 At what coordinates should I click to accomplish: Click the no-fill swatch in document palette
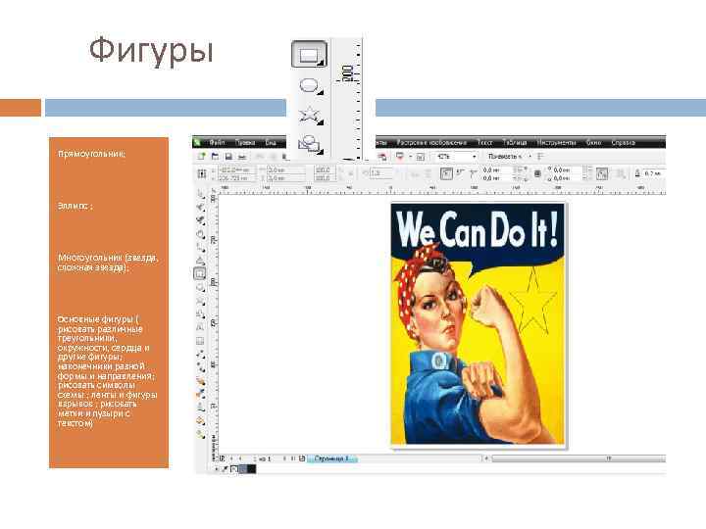(234, 469)
